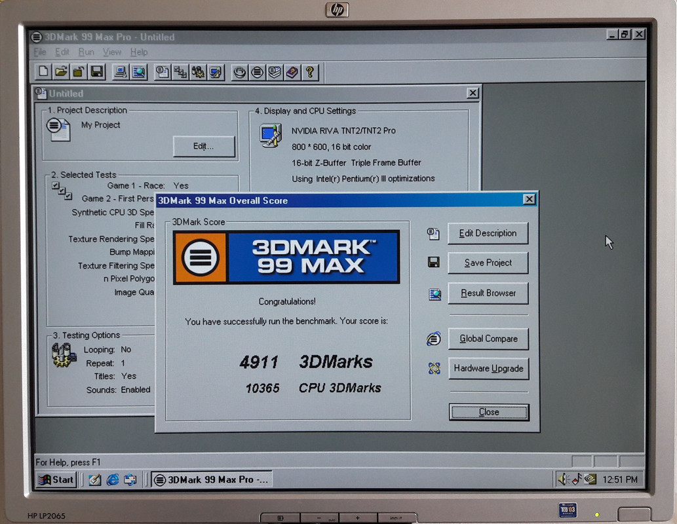Click the Testing Options gears icon

click(64, 355)
